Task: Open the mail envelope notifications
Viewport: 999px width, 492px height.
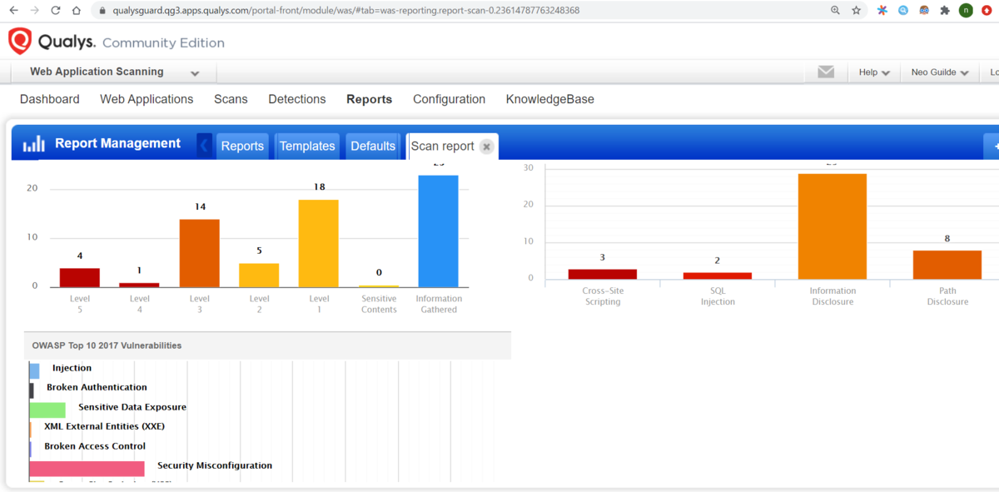Action: tap(826, 72)
